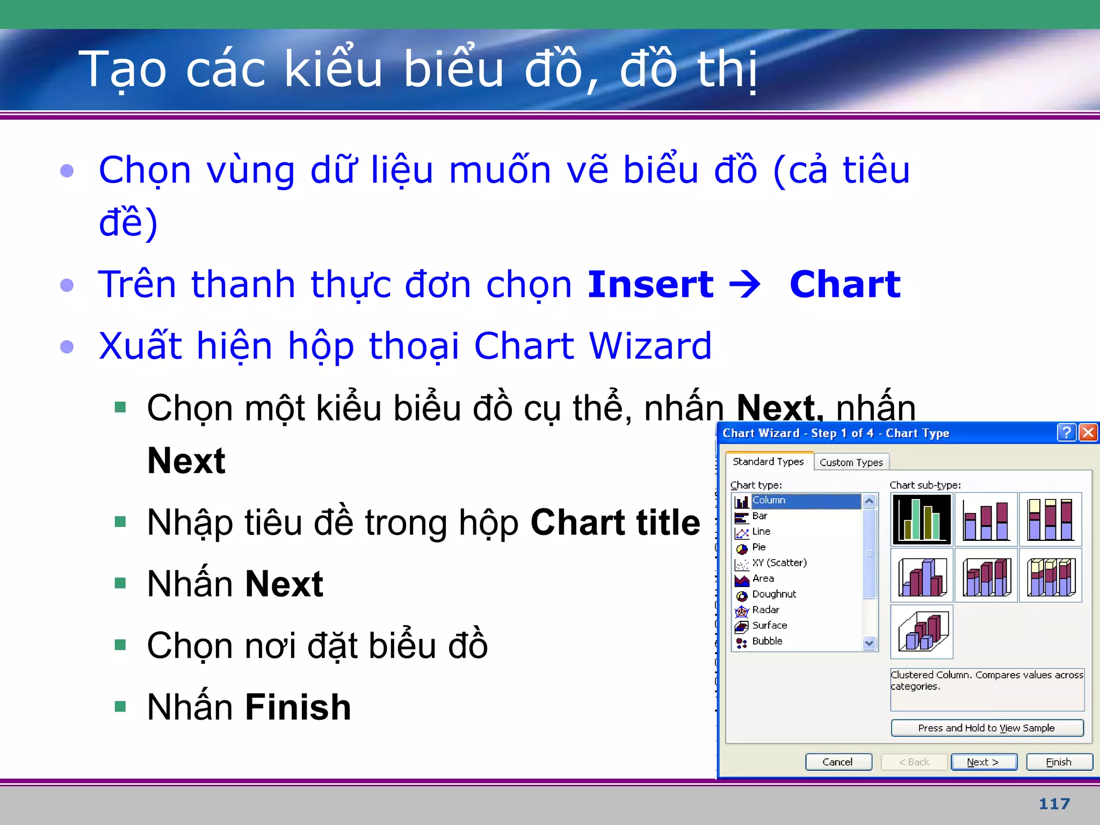Viewport: 1100px width, 825px height.
Task: Click the 'Radar' label in chart type list
Action: tap(765, 610)
